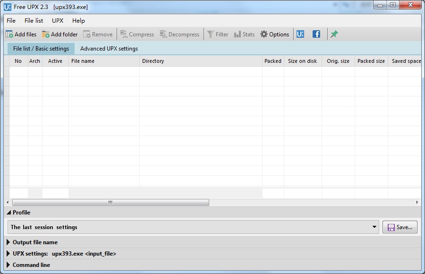Open the UPX menu
Viewport: 425px width, 274px height.
[58, 21]
